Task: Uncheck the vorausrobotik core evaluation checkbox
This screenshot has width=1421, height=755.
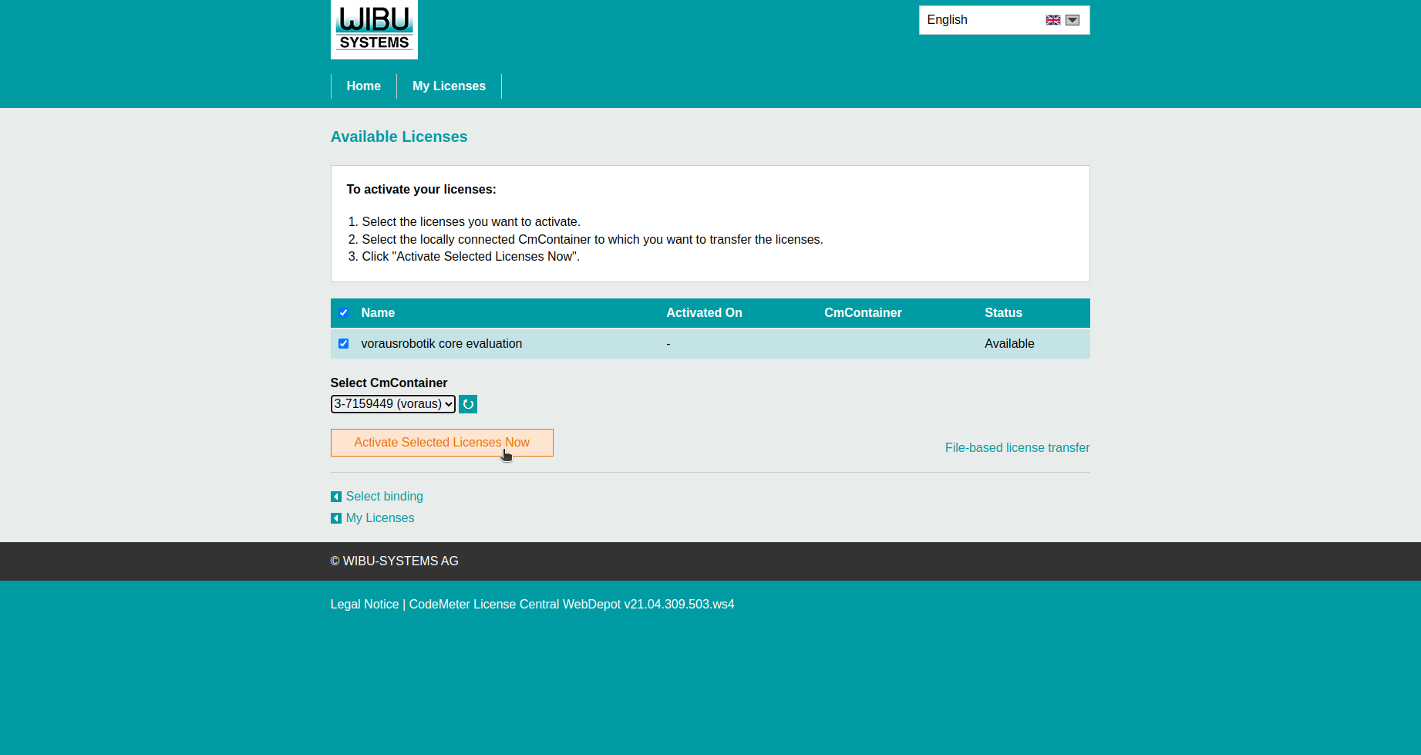Action: [344, 344]
